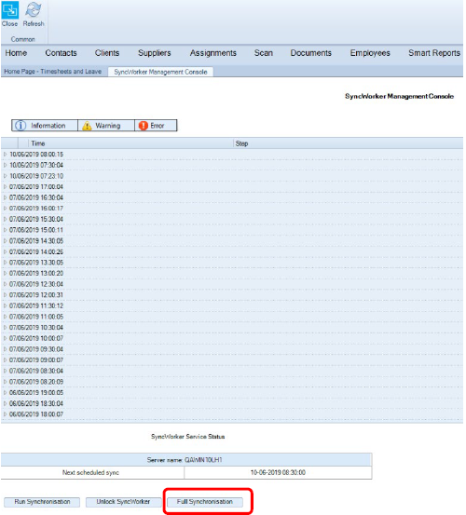Click the 10-06-2019 08:30:00 next sync value
The height and width of the screenshot is (515, 466).
278,473
